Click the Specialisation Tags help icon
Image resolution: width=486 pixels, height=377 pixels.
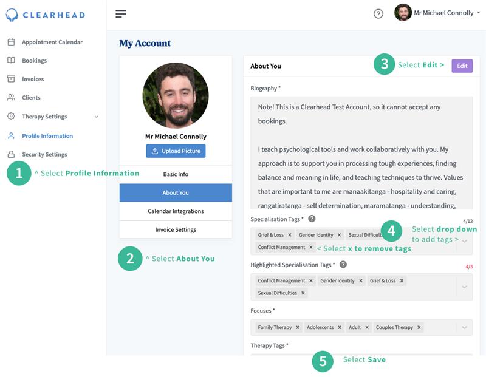pyautogui.click(x=312, y=219)
